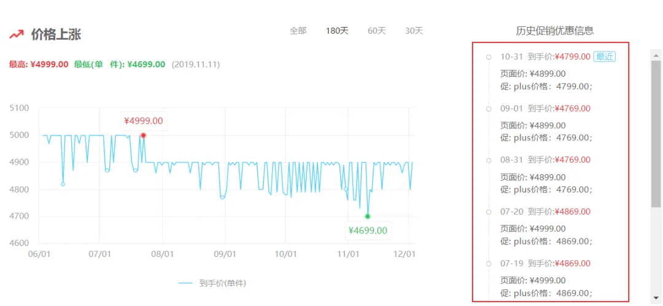Click the 最近 badge on the 10-31 entry
Viewport: 663px width, 306px height.
coord(604,56)
